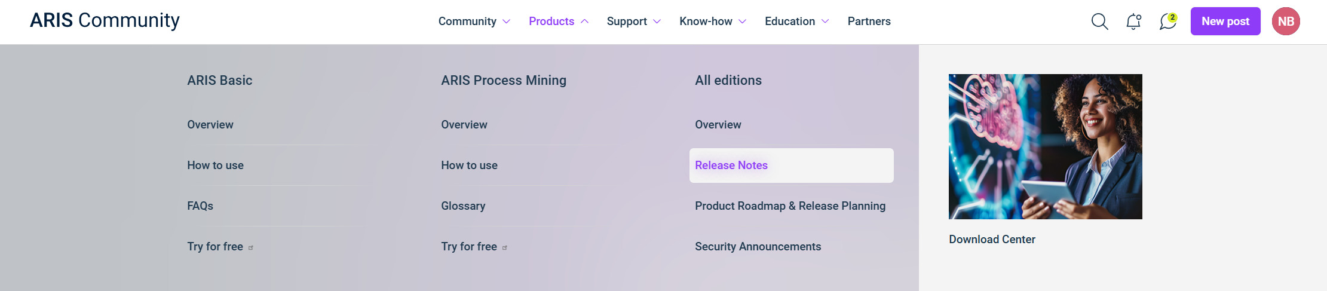This screenshot has width=1327, height=291.
Task: Click external link icon beside ARIS Basic Try for free
Action: point(251,247)
